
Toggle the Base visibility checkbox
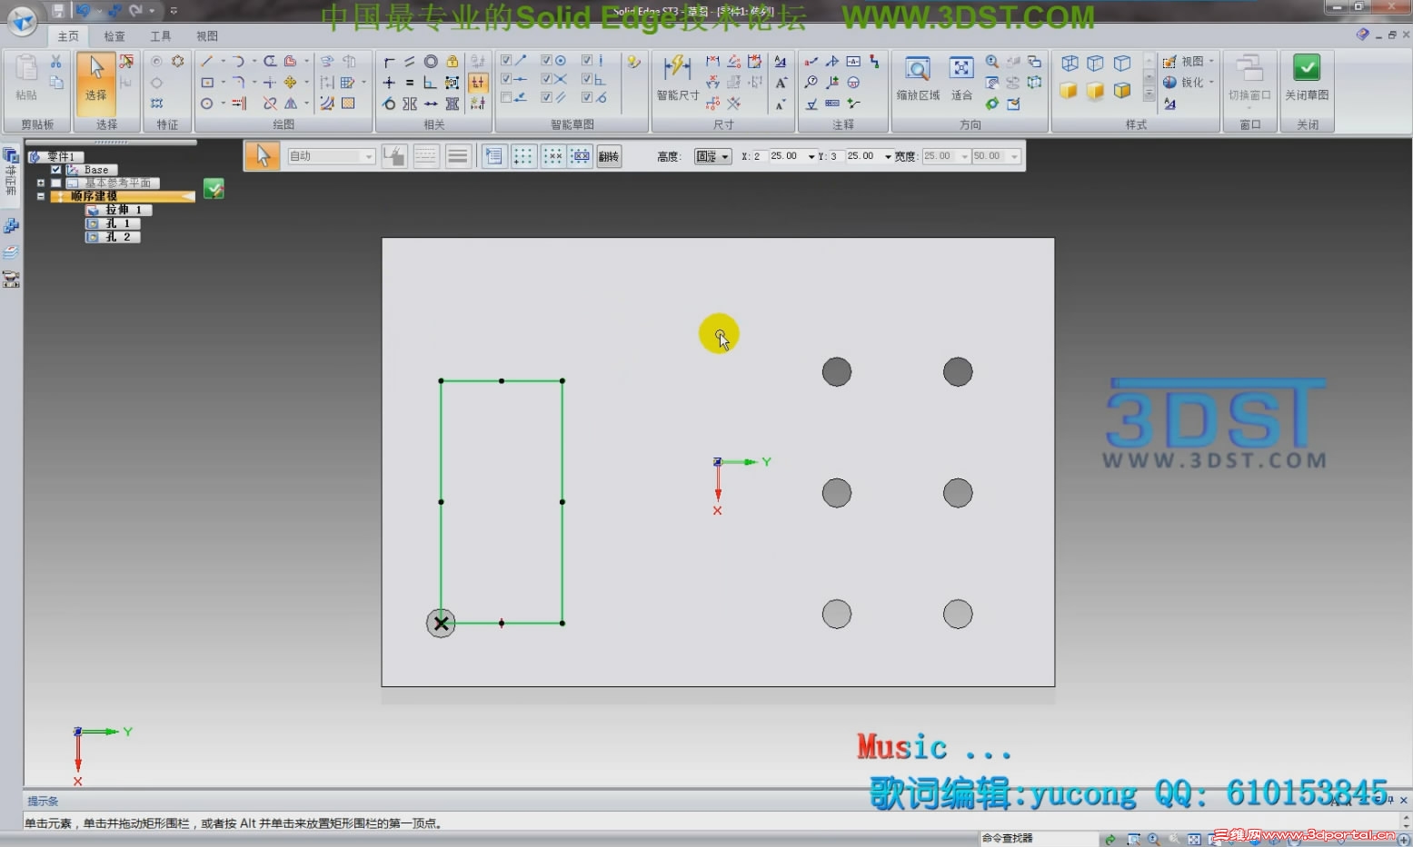click(56, 170)
